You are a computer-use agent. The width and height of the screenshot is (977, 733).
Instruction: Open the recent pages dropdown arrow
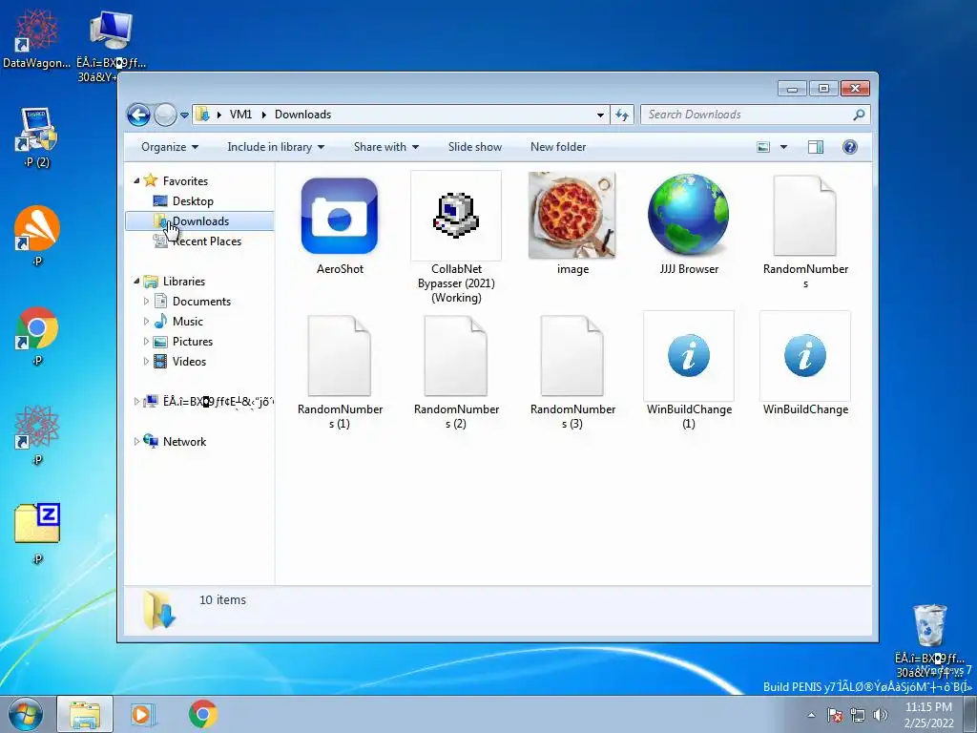click(x=184, y=115)
